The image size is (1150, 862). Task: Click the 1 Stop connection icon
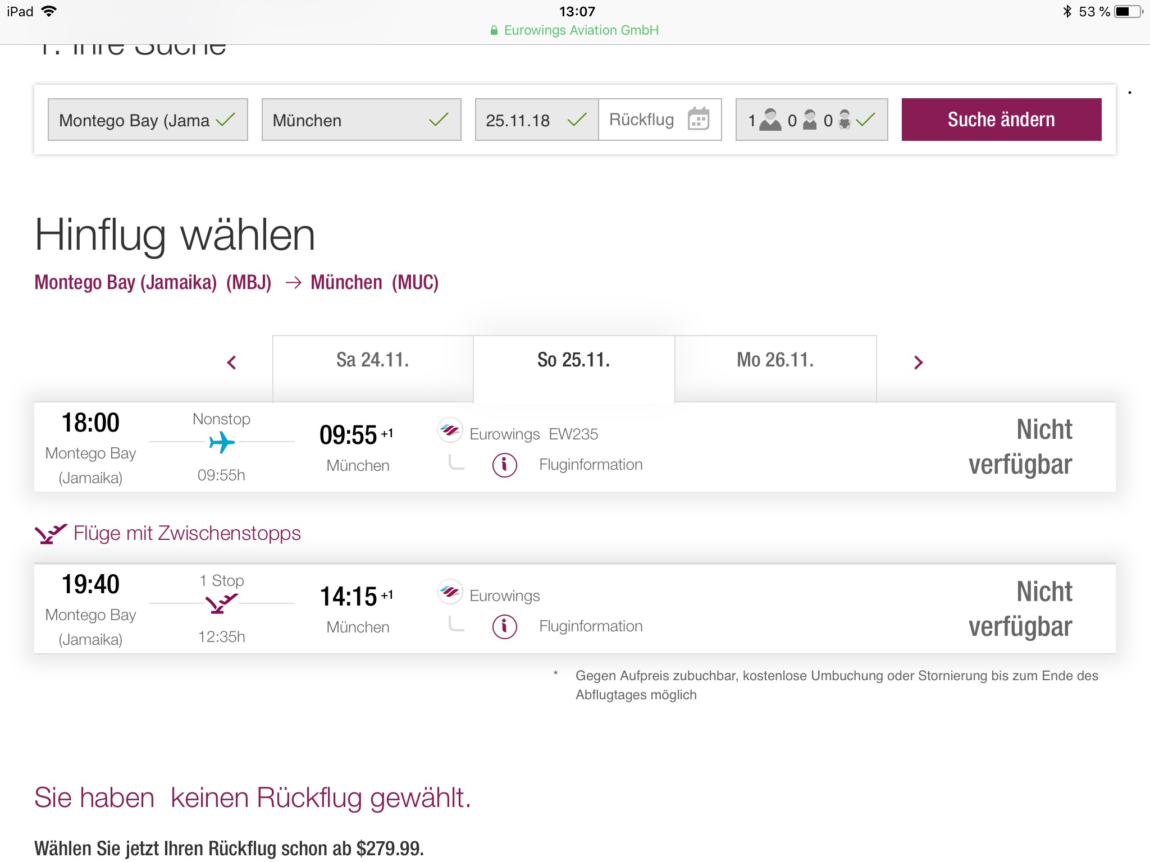221,604
